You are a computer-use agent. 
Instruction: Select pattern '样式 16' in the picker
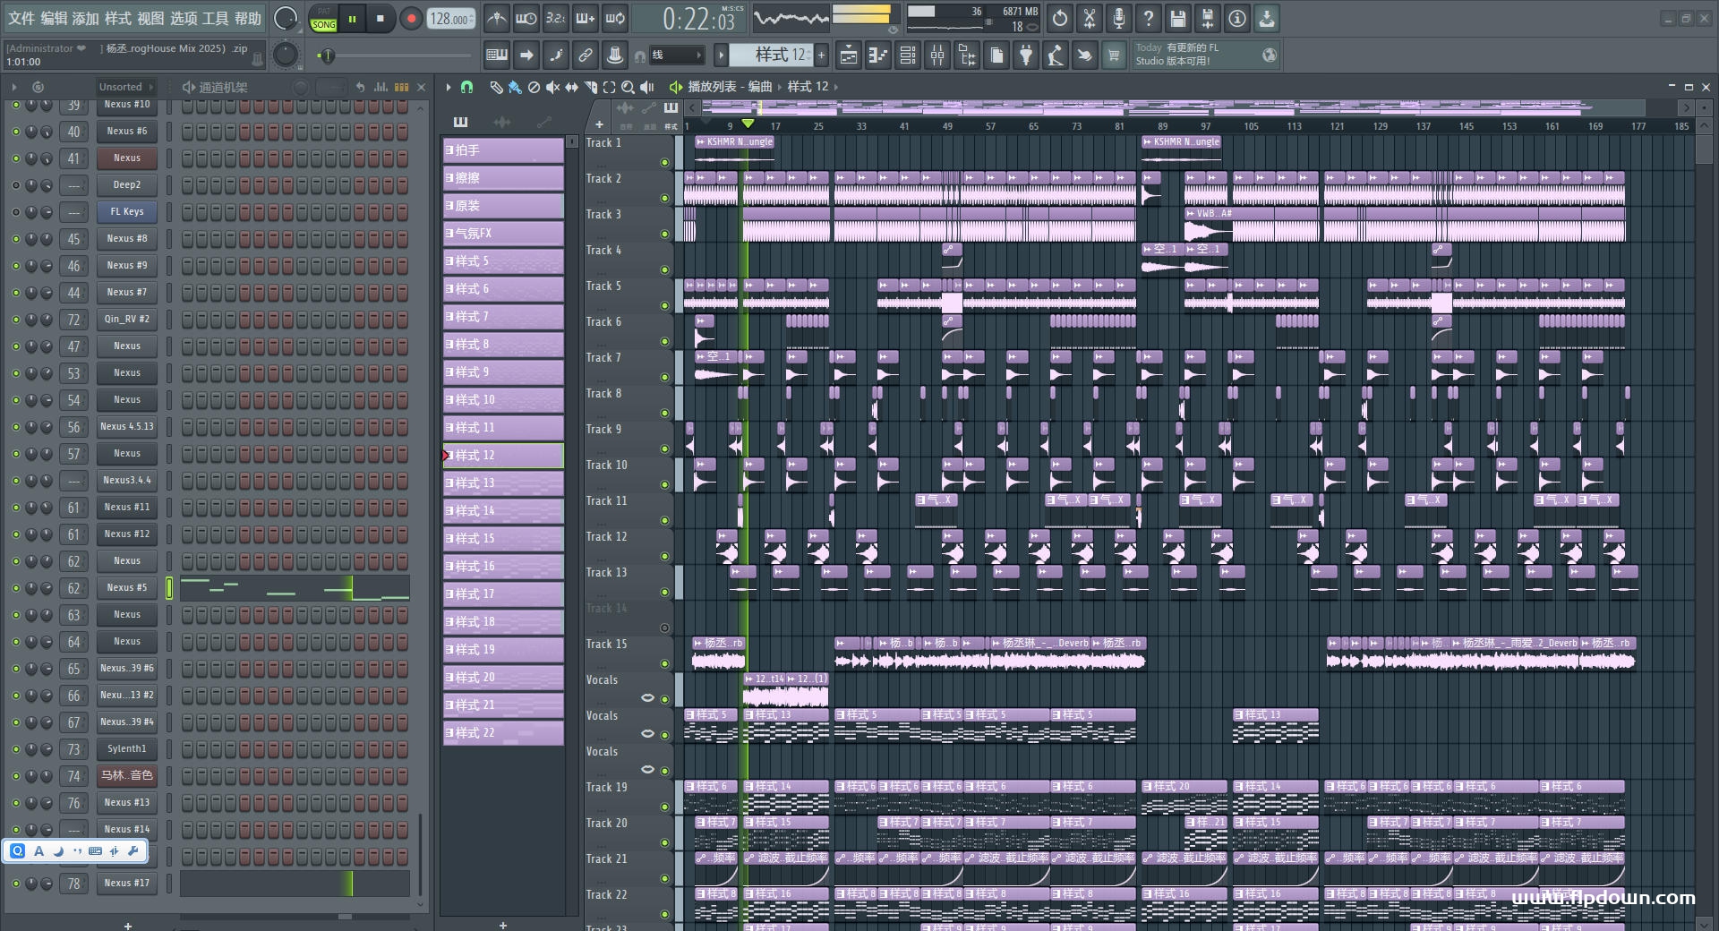pyautogui.click(x=503, y=567)
